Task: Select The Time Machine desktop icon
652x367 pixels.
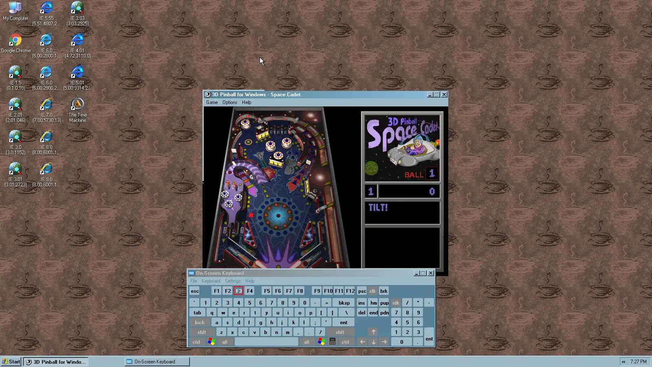Action: 77,110
